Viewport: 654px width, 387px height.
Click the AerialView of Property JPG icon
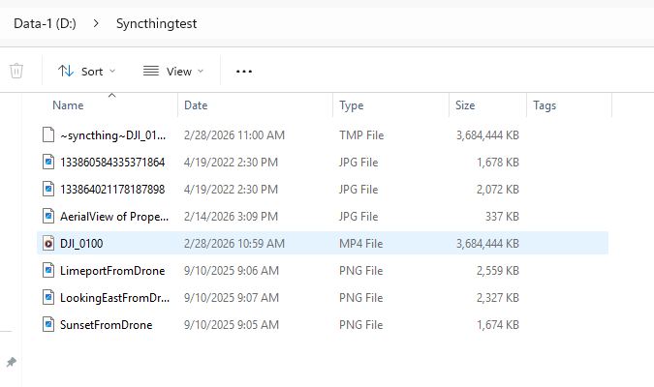click(x=47, y=216)
